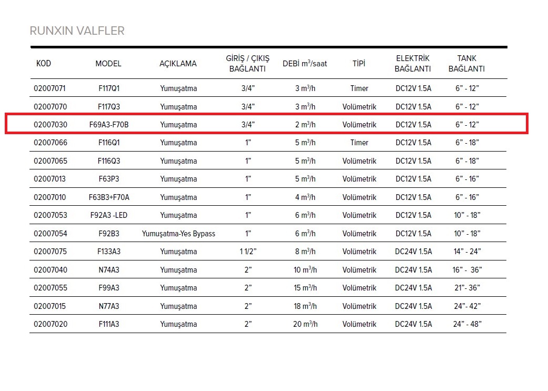Click the Yumuşatma-Yes Bypass description
Screen dimensions: 548x391
178,234
